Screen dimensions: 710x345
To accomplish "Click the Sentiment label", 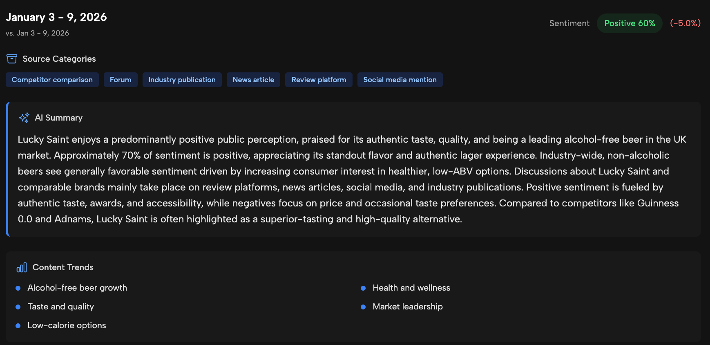I will [x=569, y=23].
